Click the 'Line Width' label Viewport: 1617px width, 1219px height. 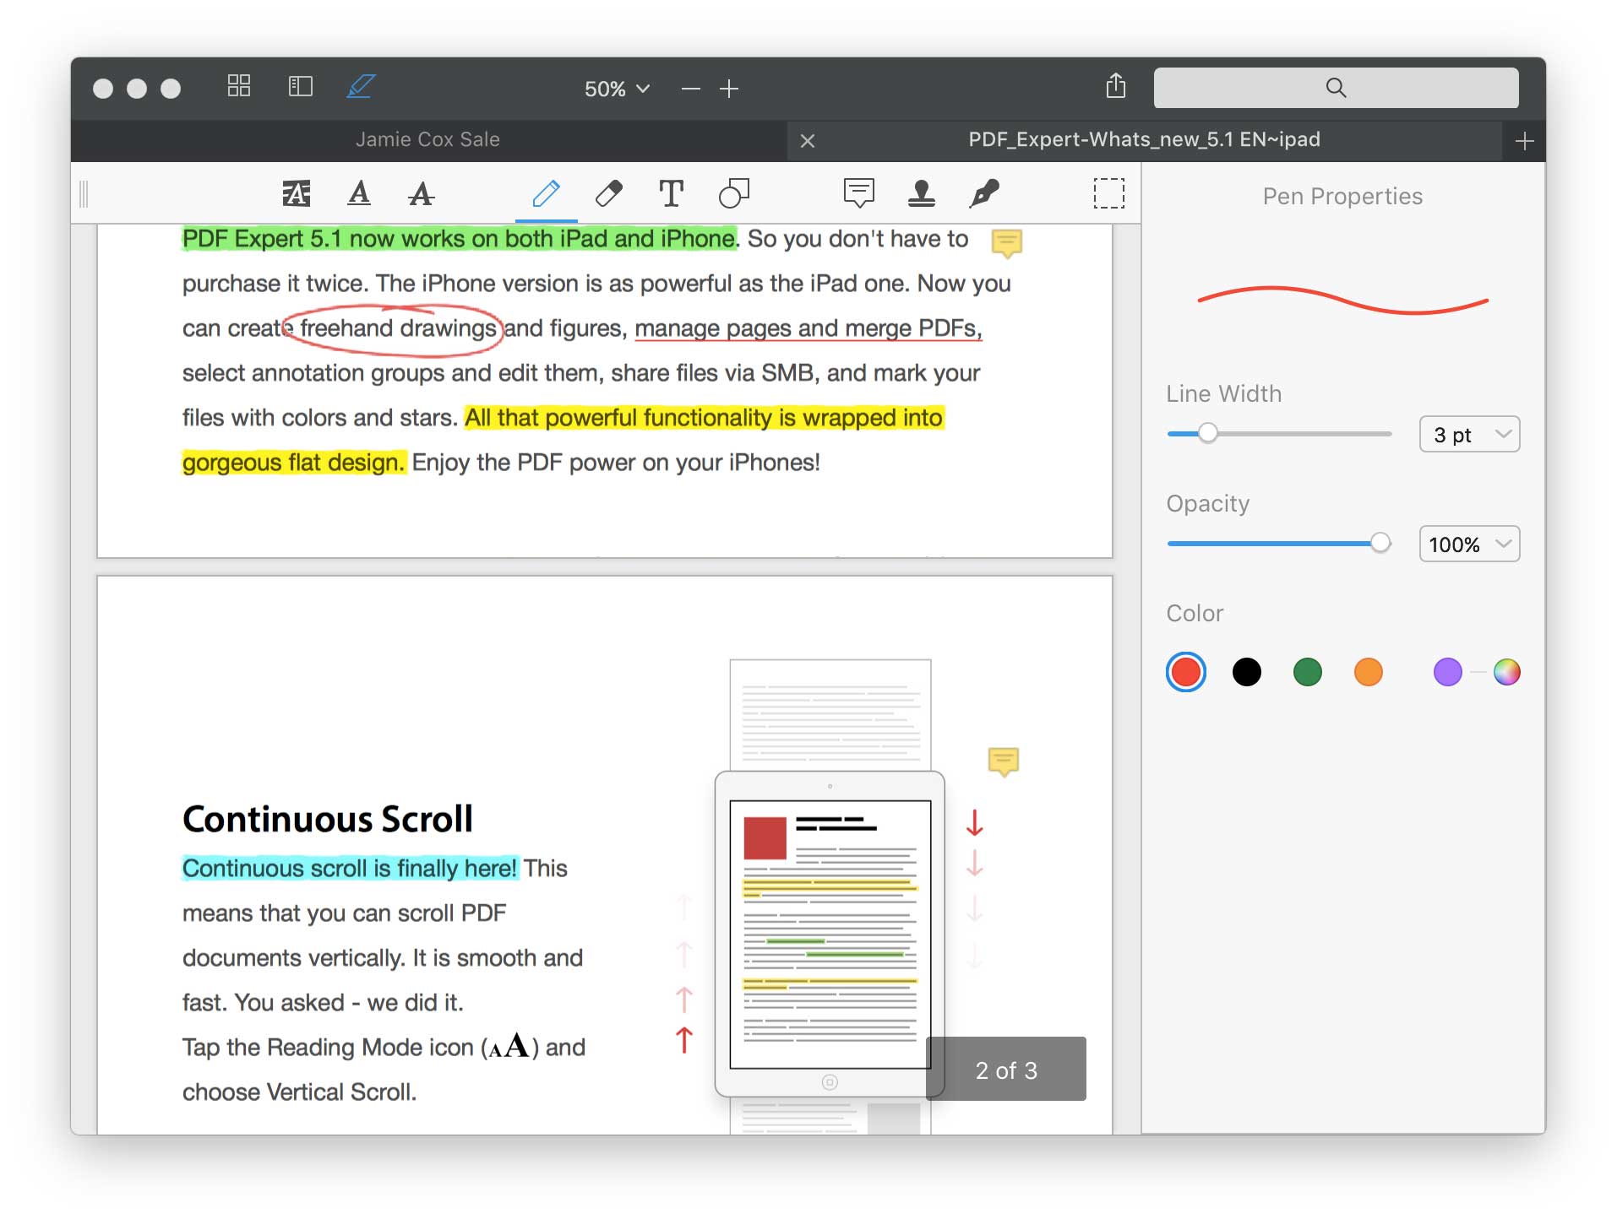click(1223, 394)
